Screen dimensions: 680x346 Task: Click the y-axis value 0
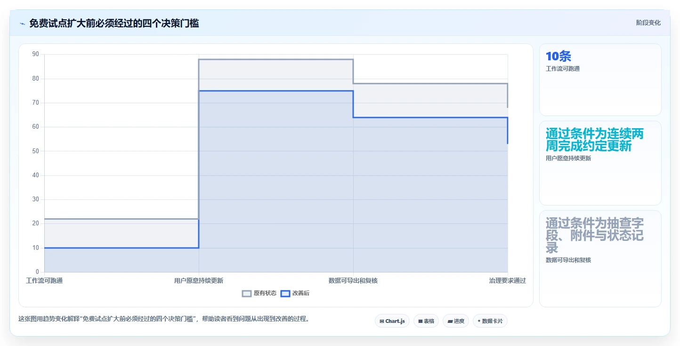37,272
